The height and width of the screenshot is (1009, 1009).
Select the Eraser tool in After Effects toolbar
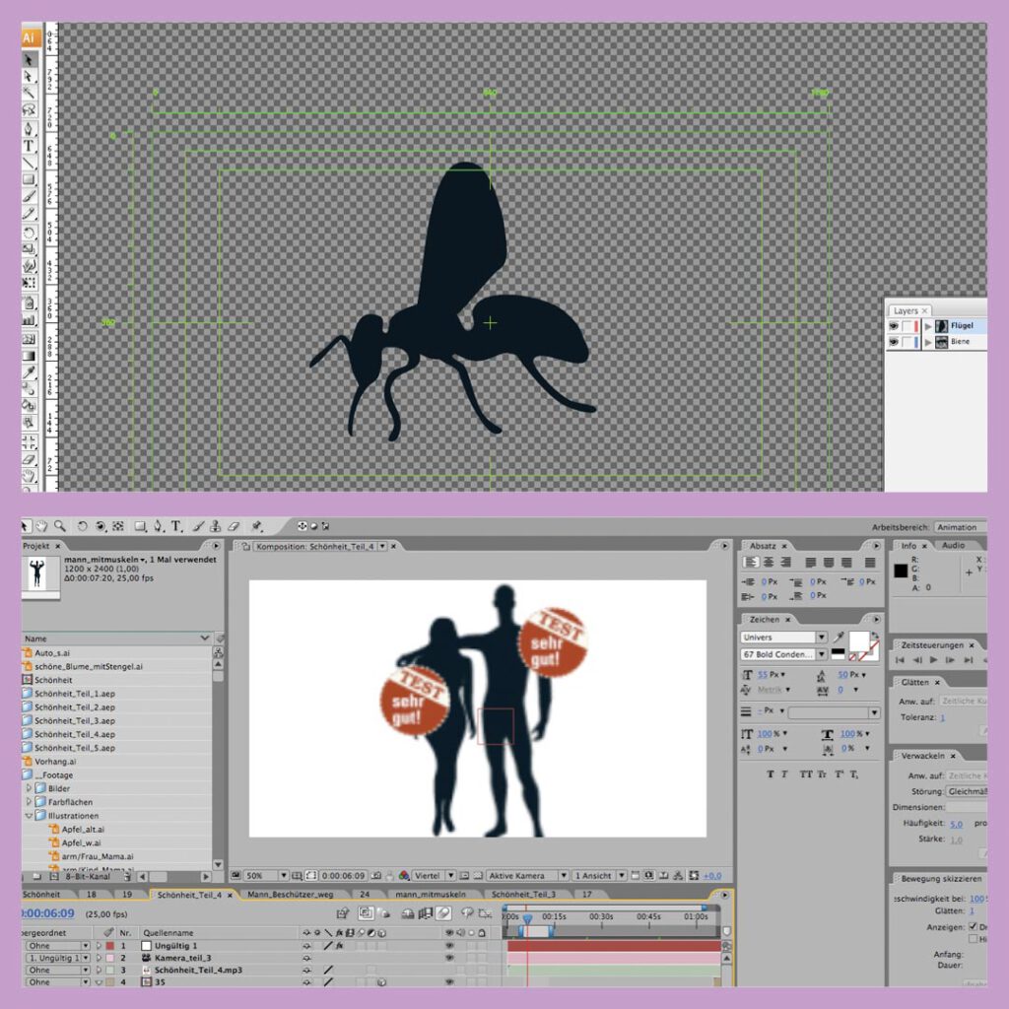pyautogui.click(x=235, y=526)
